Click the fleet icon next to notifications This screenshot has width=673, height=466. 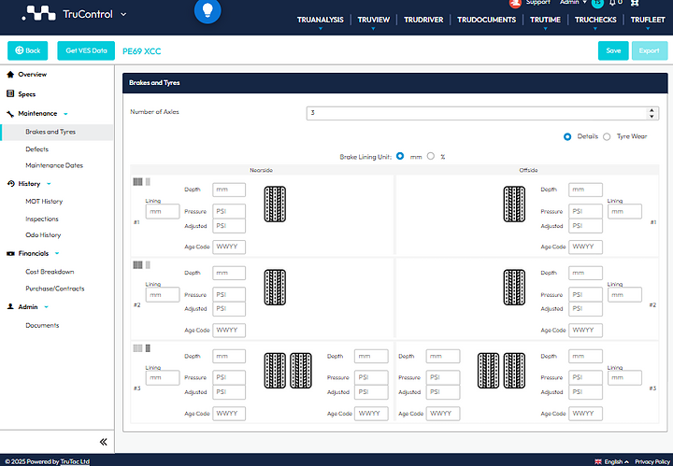tap(635, 3)
